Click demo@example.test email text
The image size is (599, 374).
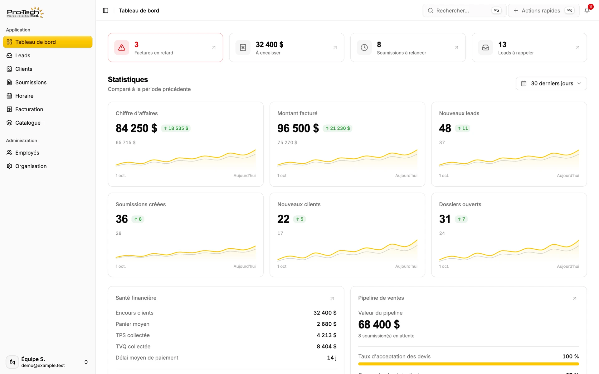click(x=43, y=366)
